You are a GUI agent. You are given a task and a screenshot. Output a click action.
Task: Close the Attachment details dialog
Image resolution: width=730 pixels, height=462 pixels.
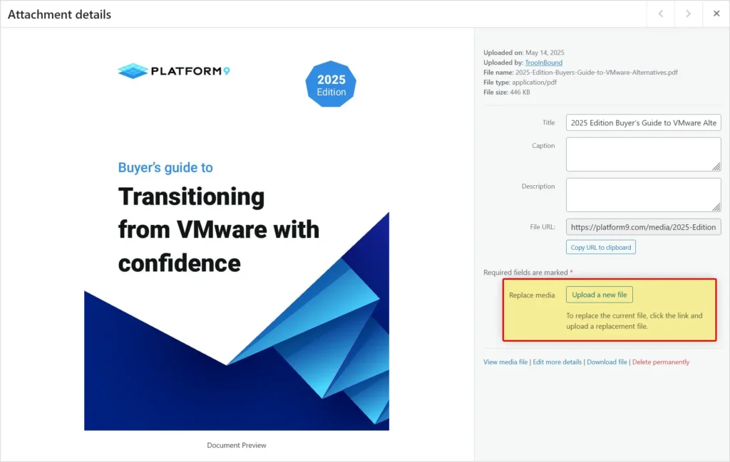point(716,14)
